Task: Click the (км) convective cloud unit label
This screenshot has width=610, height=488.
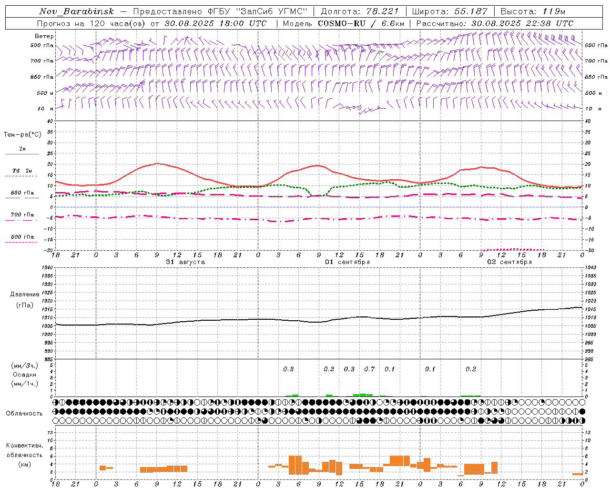Action: pyautogui.click(x=25, y=464)
